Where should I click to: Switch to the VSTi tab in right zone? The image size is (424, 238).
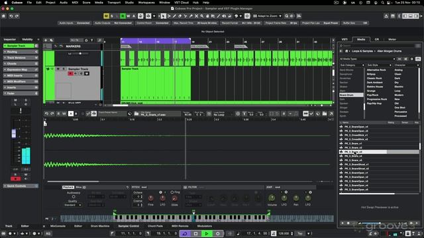click(344, 40)
